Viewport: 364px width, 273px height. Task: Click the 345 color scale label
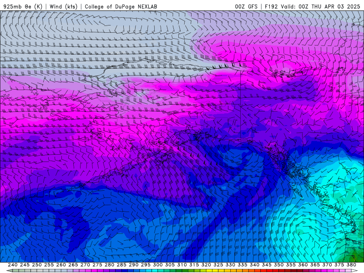(x=267, y=265)
